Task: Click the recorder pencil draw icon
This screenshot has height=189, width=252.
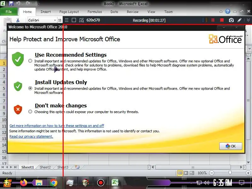Action: tap(239, 20)
